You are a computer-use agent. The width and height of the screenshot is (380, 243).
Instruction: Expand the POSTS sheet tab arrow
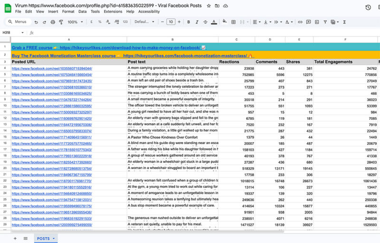point(54,238)
